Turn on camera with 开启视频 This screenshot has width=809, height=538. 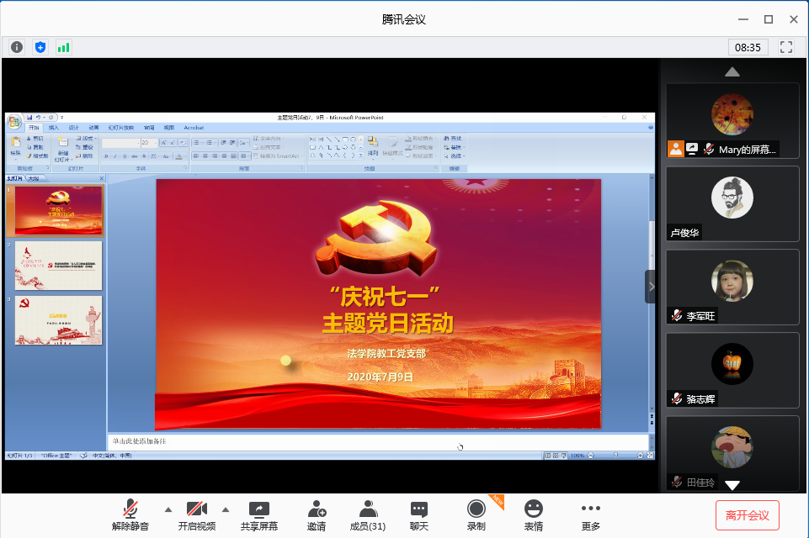(x=197, y=515)
